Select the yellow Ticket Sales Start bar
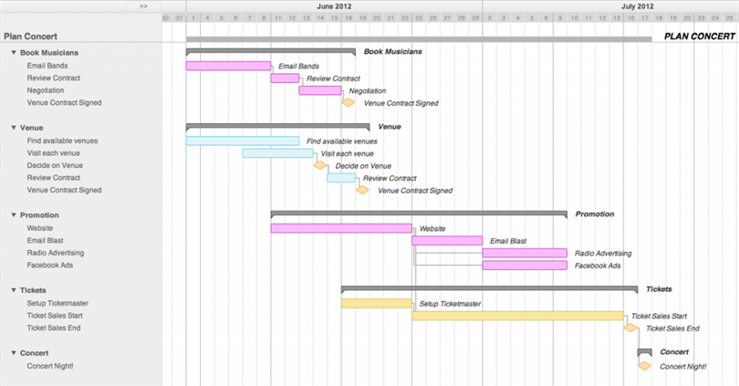This screenshot has height=386, width=739. pyautogui.click(x=517, y=316)
